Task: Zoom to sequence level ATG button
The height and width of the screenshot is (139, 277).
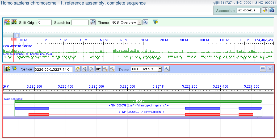Action: (98, 69)
